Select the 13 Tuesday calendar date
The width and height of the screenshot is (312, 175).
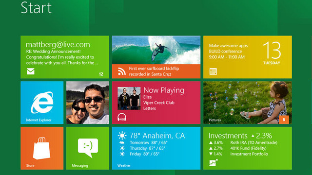(272, 53)
